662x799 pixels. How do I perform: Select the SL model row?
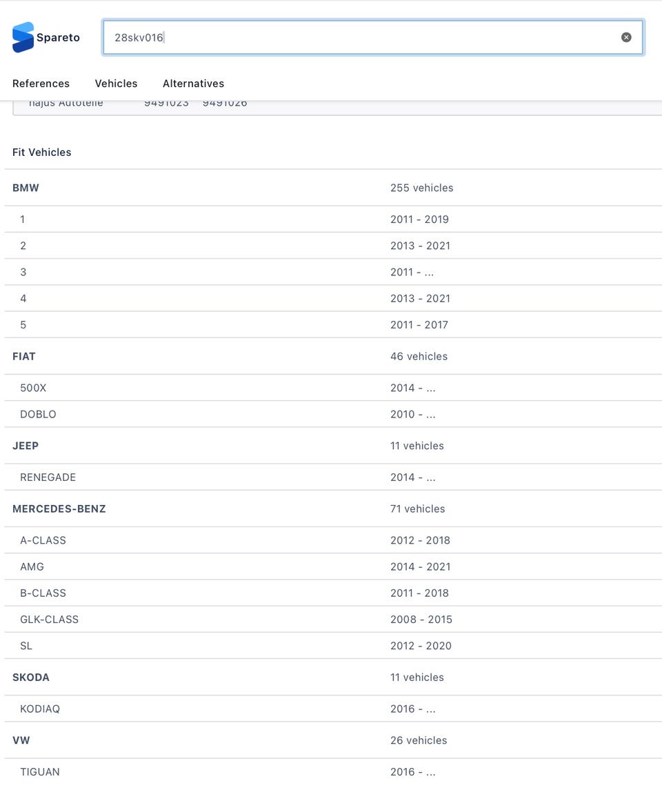(x=333, y=646)
